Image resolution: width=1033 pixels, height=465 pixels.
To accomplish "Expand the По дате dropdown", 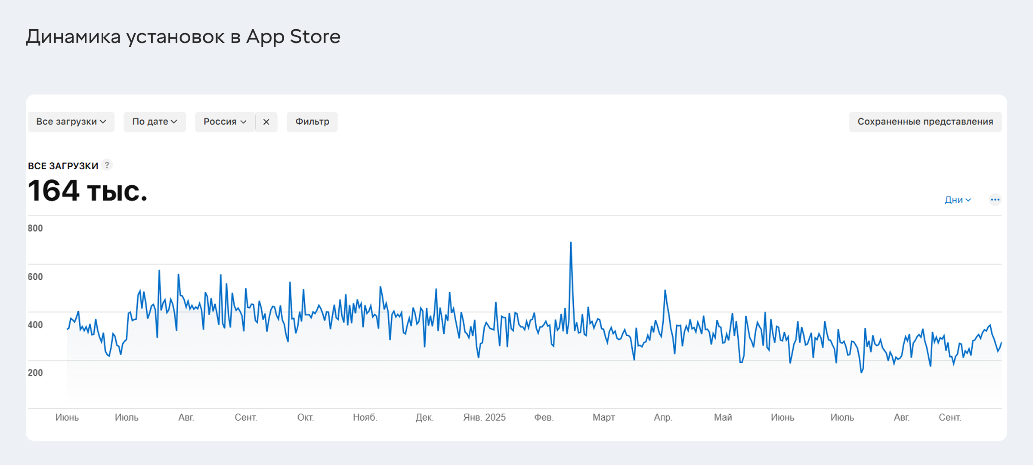I will 155,122.
